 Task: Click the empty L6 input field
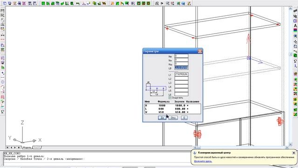point(181,94)
